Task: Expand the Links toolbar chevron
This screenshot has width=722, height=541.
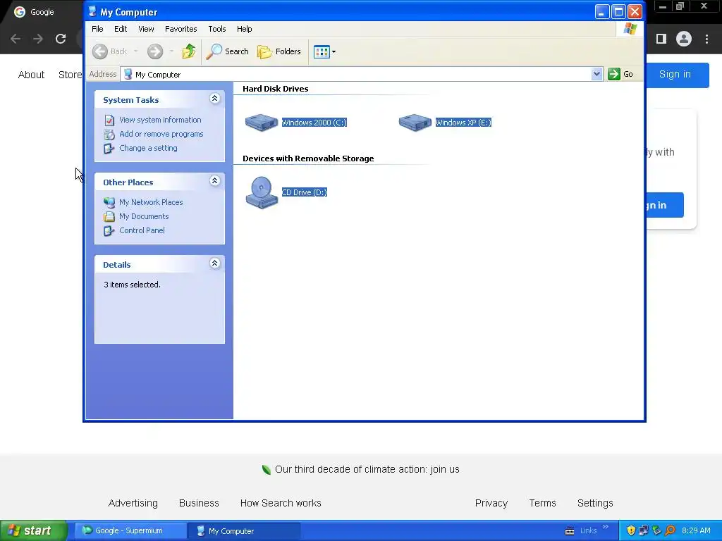Action: 606,527
